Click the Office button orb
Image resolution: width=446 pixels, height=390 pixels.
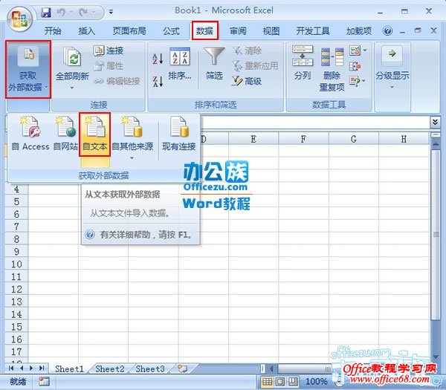(19, 19)
